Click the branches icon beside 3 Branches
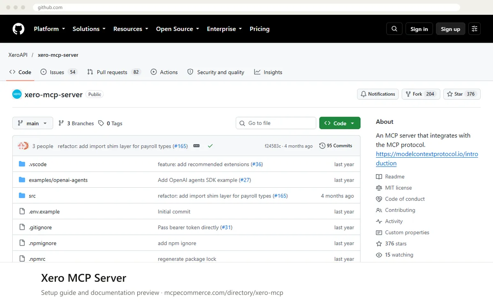The image size is (493, 308). pos(61,123)
